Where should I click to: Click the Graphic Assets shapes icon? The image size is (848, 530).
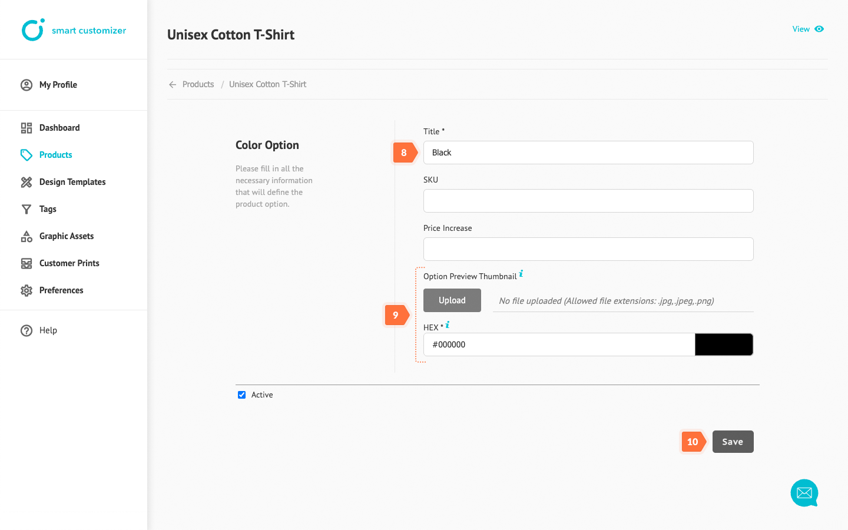pos(26,236)
